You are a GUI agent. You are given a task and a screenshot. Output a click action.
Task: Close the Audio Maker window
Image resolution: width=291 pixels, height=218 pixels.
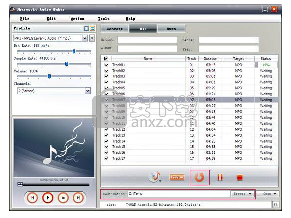click(274, 9)
